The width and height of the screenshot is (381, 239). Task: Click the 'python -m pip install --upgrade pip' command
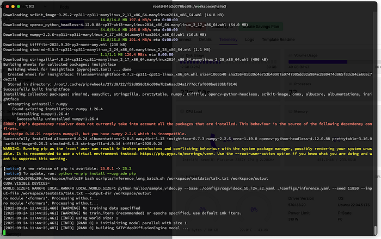97,174
